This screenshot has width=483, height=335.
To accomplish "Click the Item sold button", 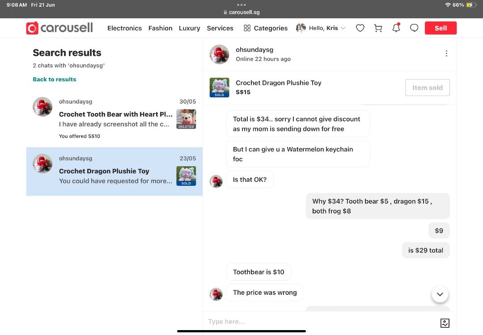I will point(427,88).
